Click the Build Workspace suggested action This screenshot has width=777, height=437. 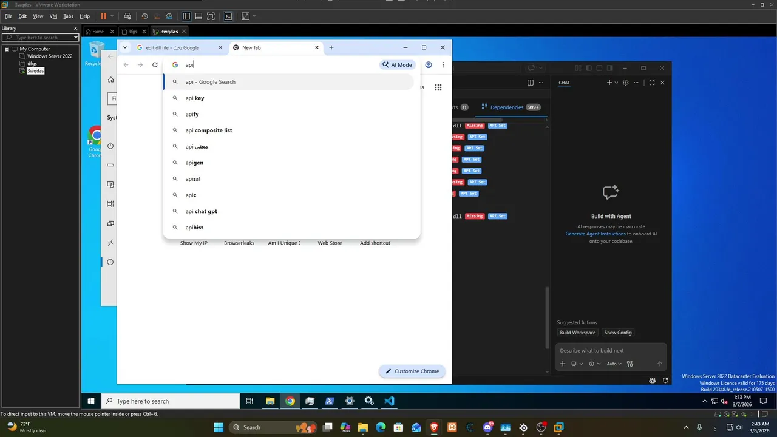577,333
